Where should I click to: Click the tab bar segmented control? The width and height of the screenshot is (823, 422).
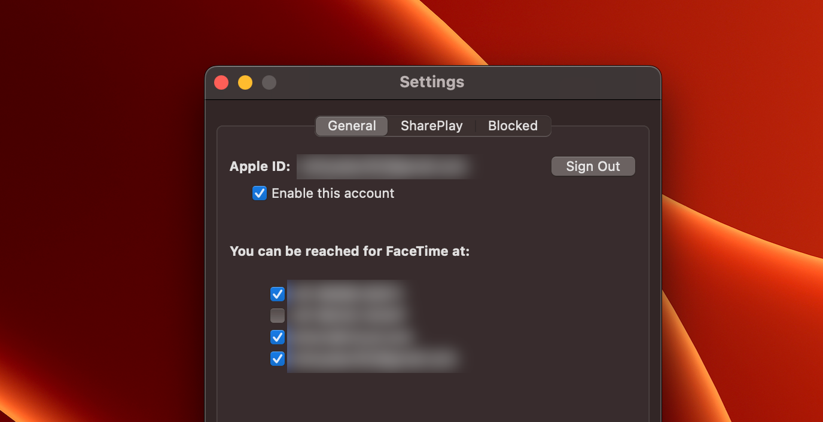point(432,126)
